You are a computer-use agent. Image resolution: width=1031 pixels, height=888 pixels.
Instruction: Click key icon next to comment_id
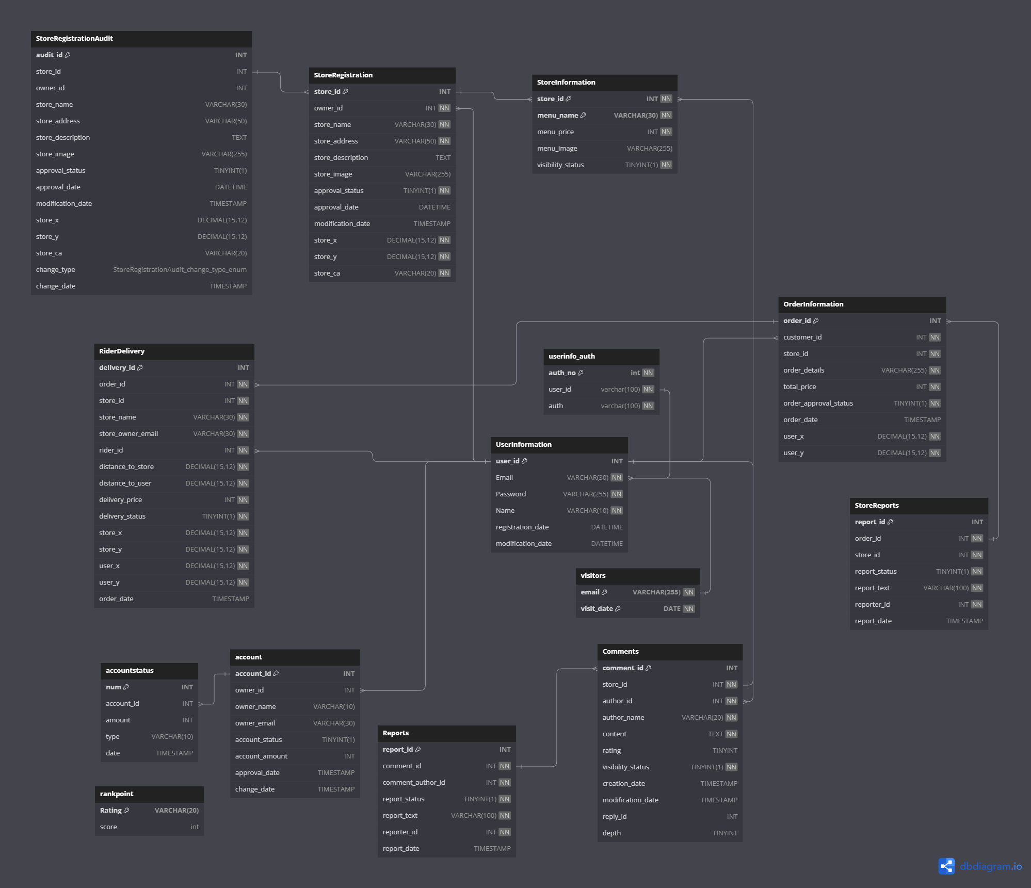pos(648,668)
